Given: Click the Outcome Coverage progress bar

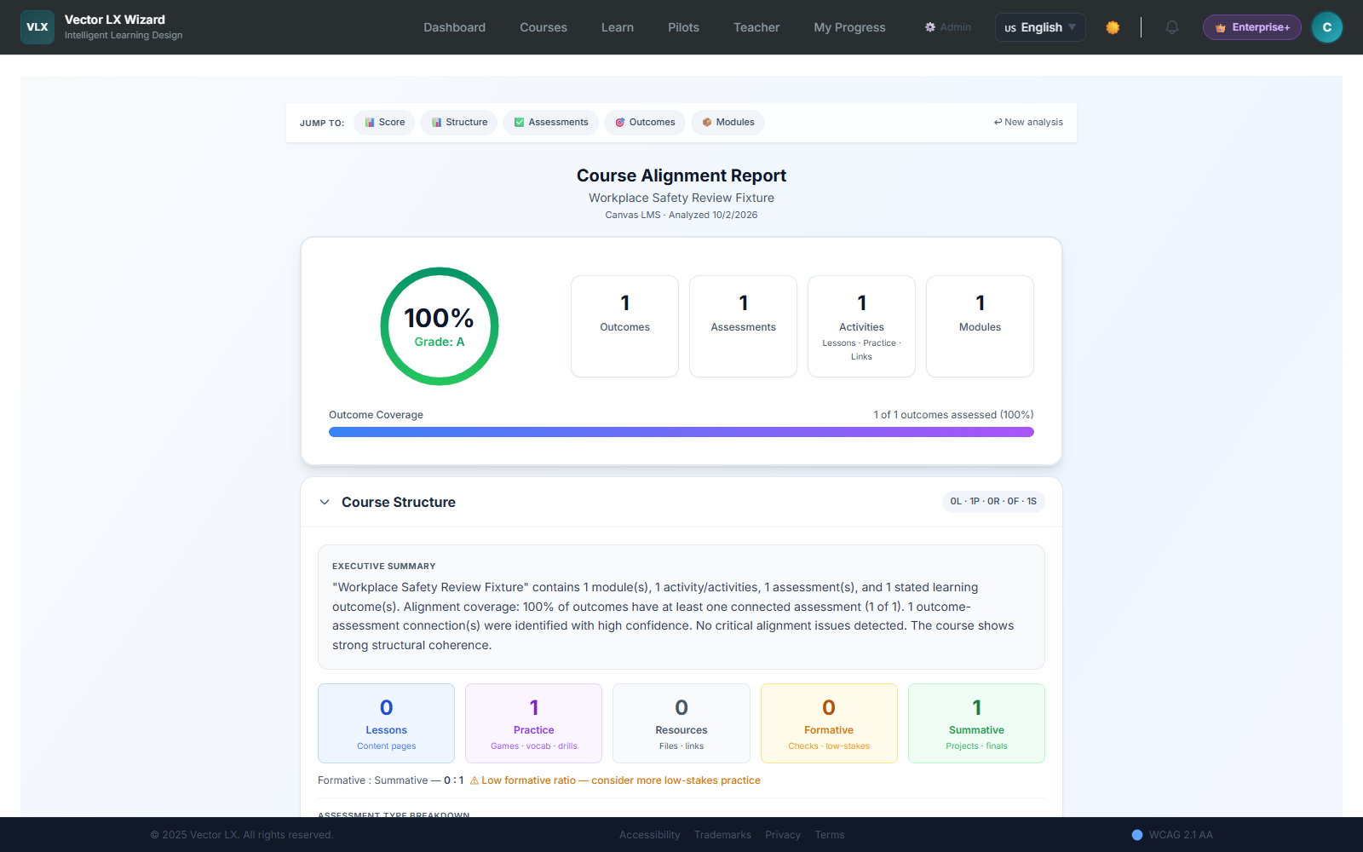Looking at the screenshot, I should click(x=681, y=432).
